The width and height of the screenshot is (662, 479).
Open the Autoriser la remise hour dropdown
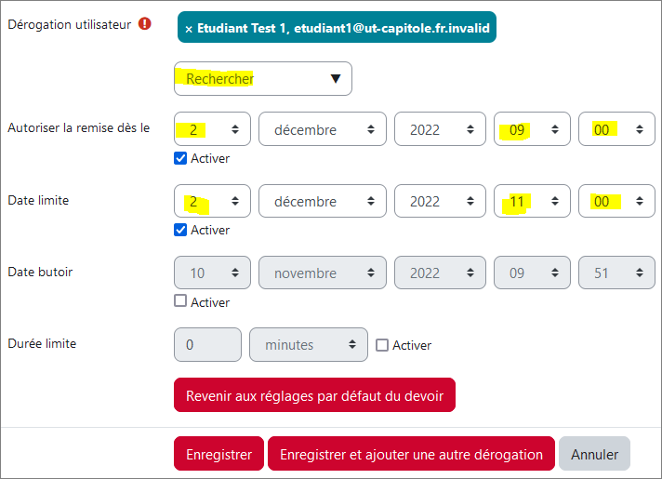click(532, 130)
